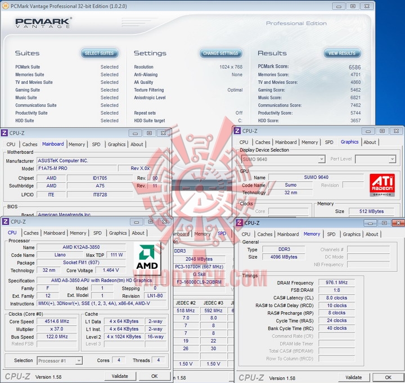Click OK in CPU window

click(155, 376)
